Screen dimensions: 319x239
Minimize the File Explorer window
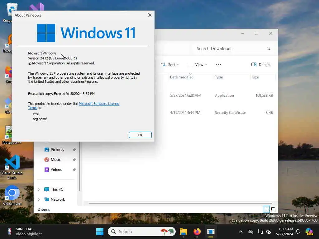pyautogui.click(x=242, y=33)
